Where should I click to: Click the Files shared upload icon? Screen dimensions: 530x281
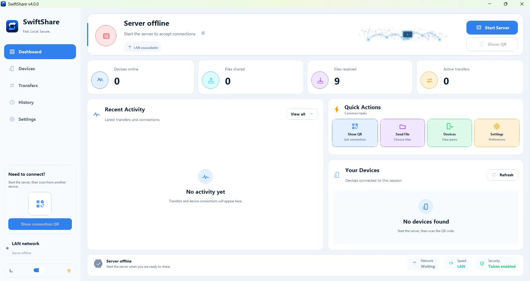point(211,80)
